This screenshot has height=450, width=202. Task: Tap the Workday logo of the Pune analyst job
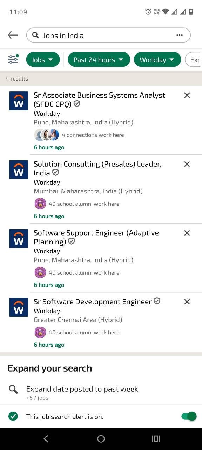(x=19, y=101)
